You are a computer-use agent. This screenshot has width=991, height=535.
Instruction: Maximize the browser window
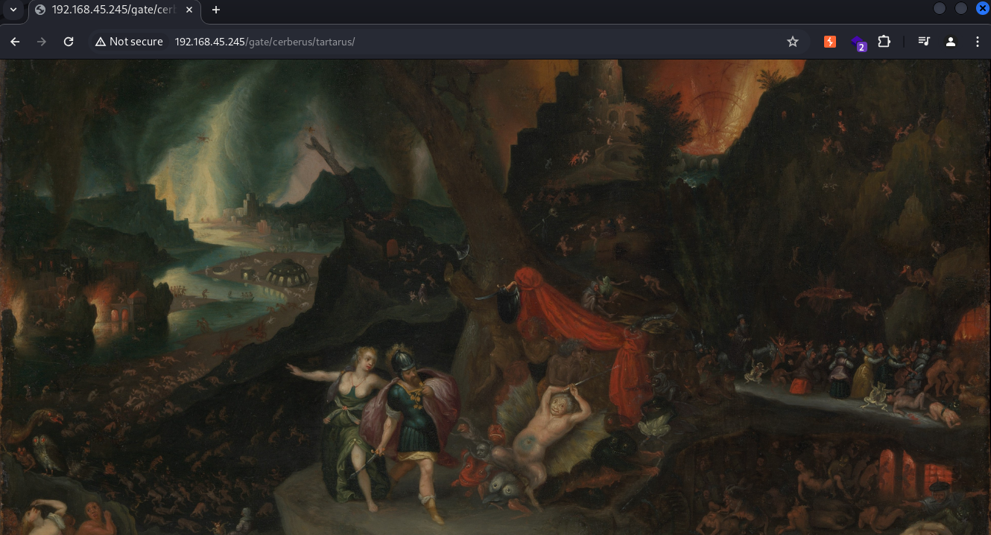(961, 8)
